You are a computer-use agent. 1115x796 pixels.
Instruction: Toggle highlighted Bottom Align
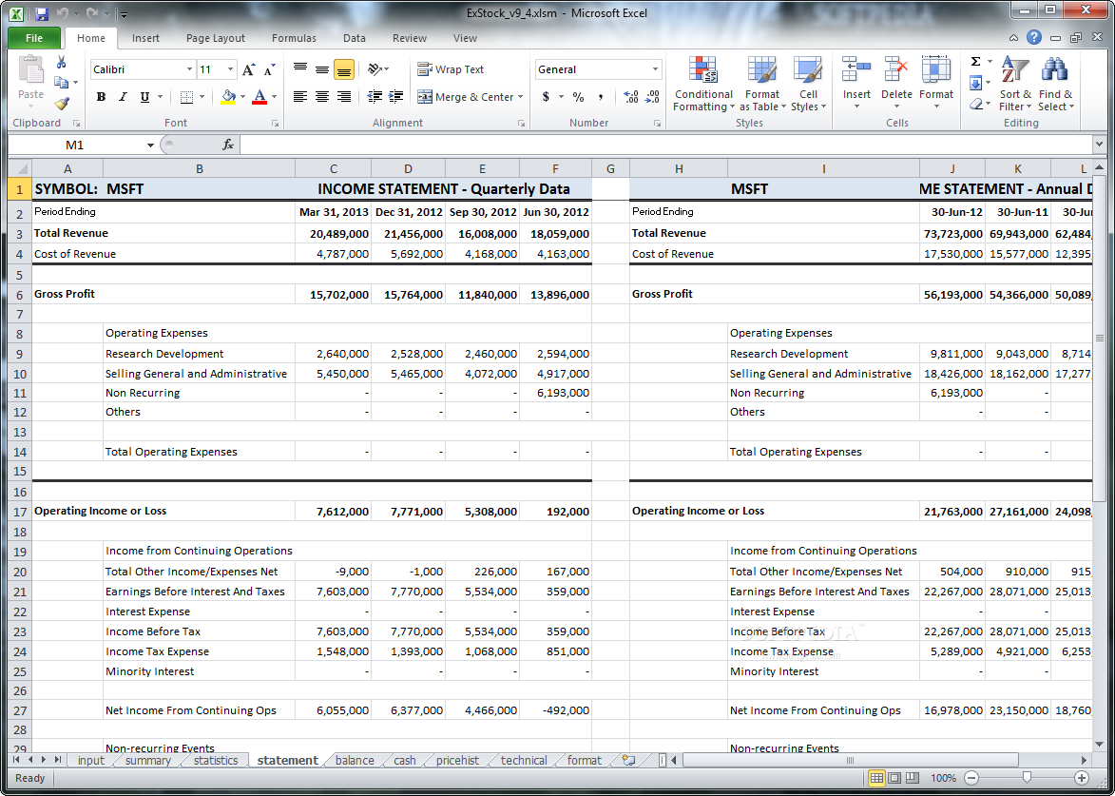344,69
